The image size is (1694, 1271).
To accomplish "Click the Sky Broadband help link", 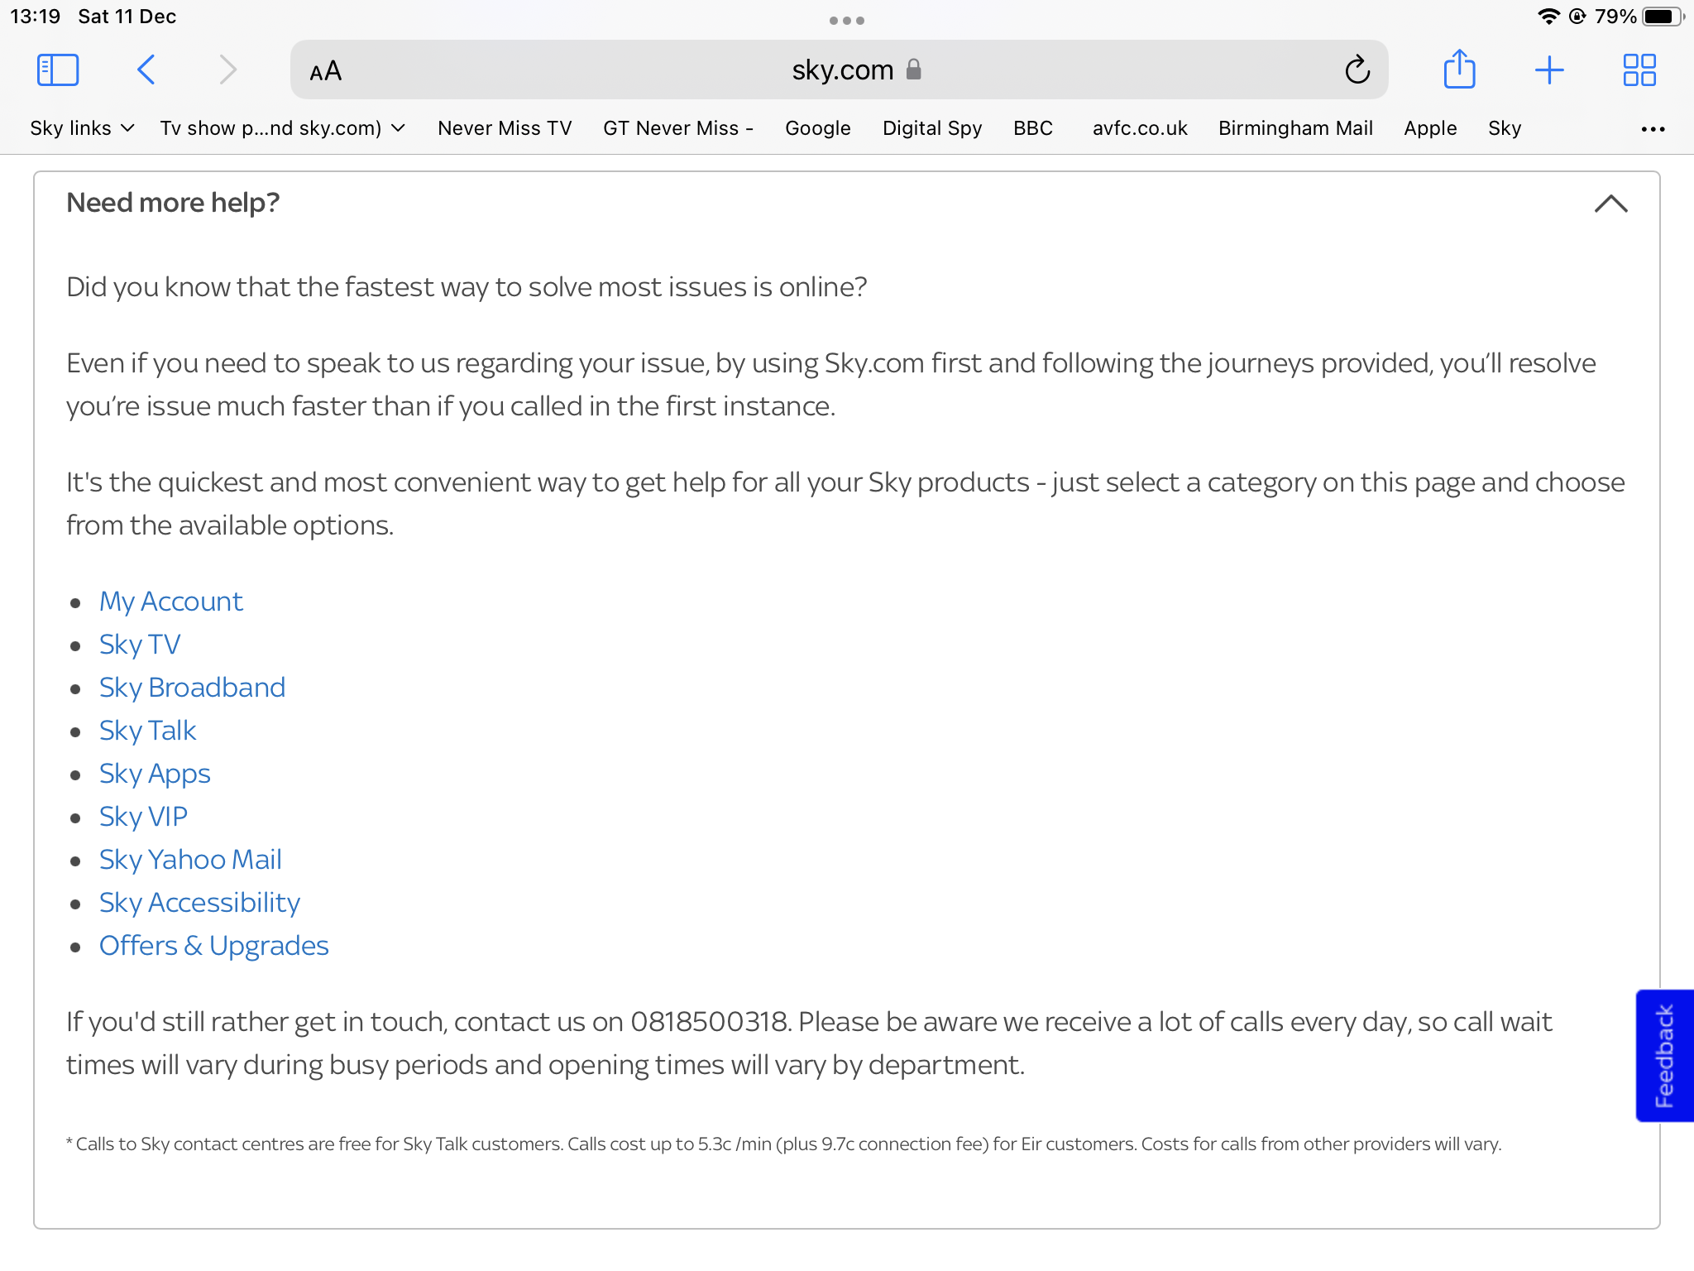I will pyautogui.click(x=192, y=686).
